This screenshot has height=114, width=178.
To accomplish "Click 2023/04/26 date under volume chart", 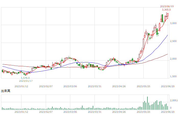I will 119,112.
